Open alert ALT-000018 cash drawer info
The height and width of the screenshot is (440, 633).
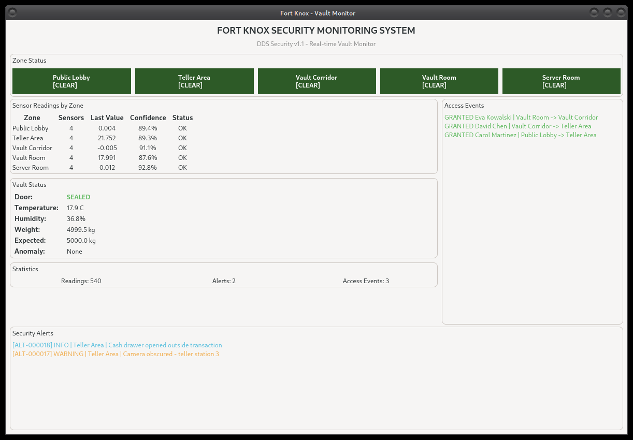[117, 345]
